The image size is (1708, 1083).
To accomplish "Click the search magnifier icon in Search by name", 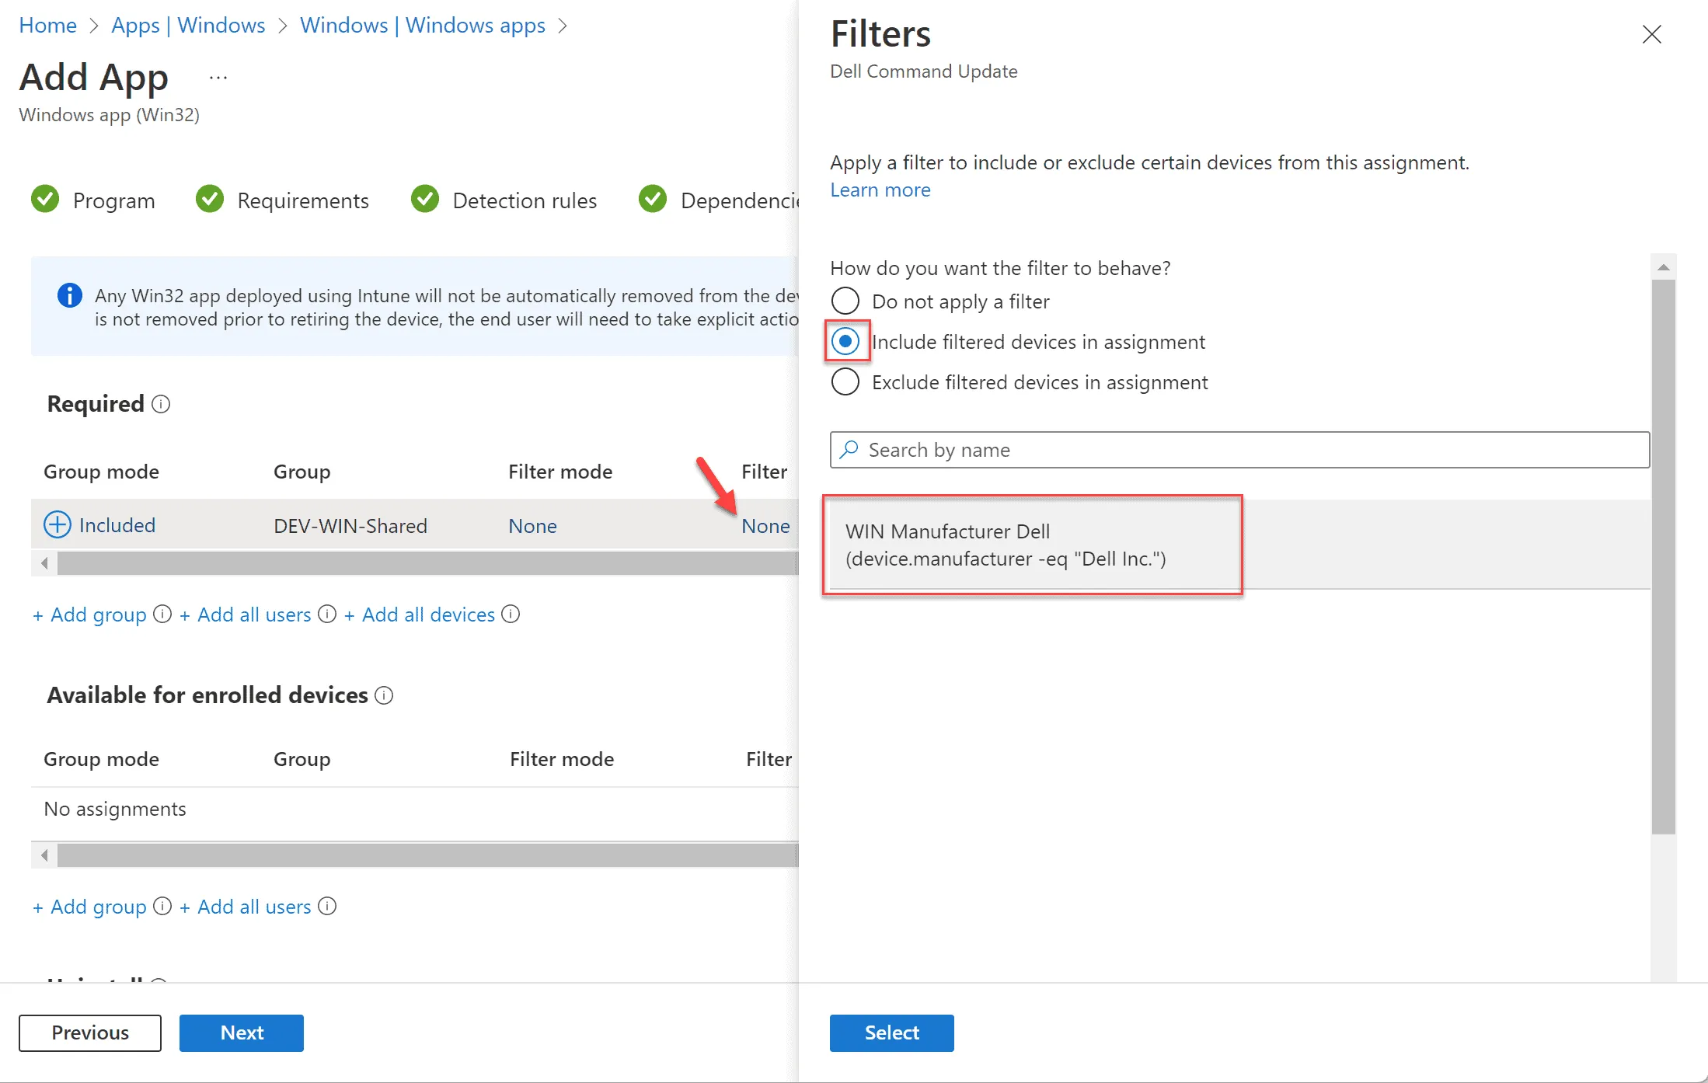I will 849,450.
